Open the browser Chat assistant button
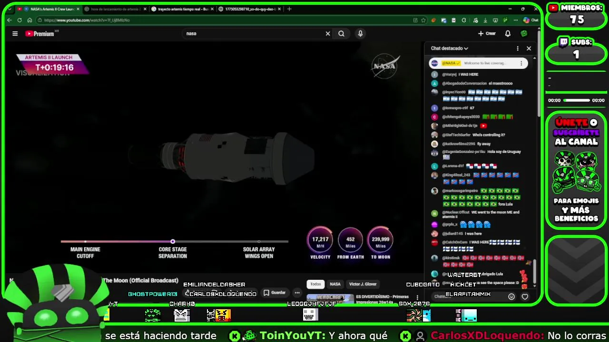This screenshot has height=342, width=609. click(x=531, y=20)
